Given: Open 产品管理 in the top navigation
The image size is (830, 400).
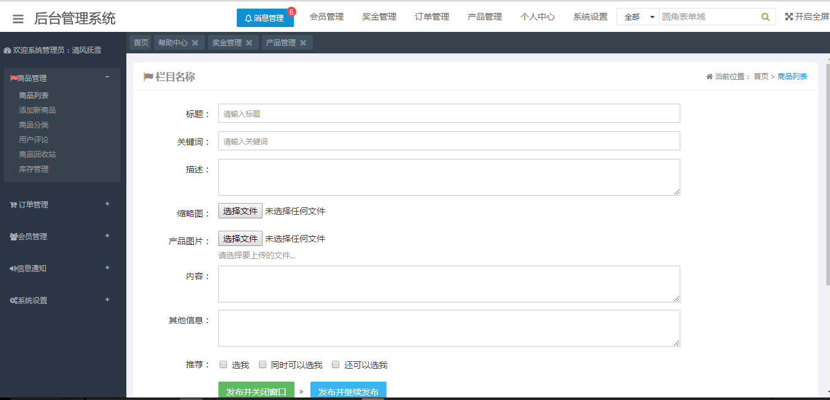Looking at the screenshot, I should pos(485,17).
